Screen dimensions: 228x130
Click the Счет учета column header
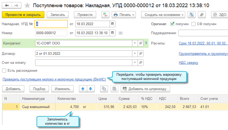213,99
